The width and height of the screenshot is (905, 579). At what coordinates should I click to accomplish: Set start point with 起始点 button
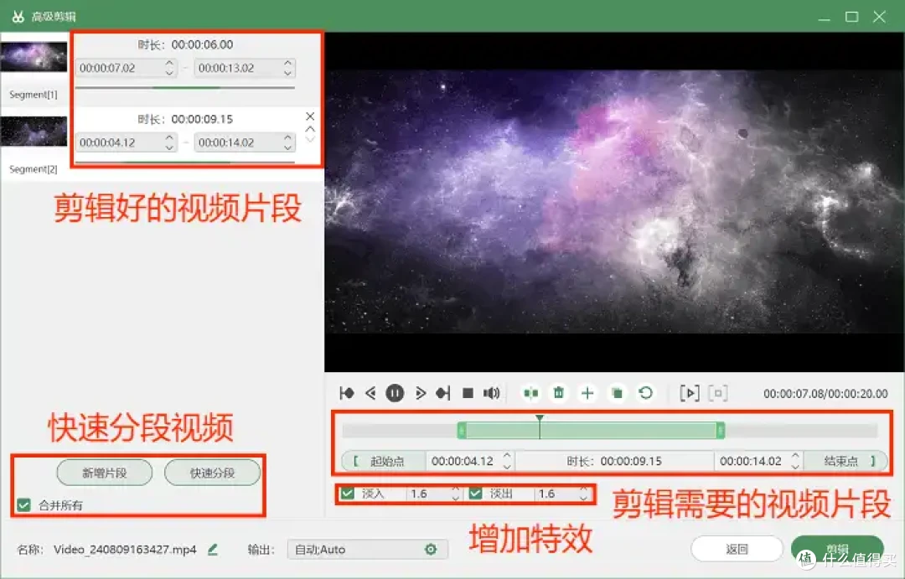pos(383,461)
